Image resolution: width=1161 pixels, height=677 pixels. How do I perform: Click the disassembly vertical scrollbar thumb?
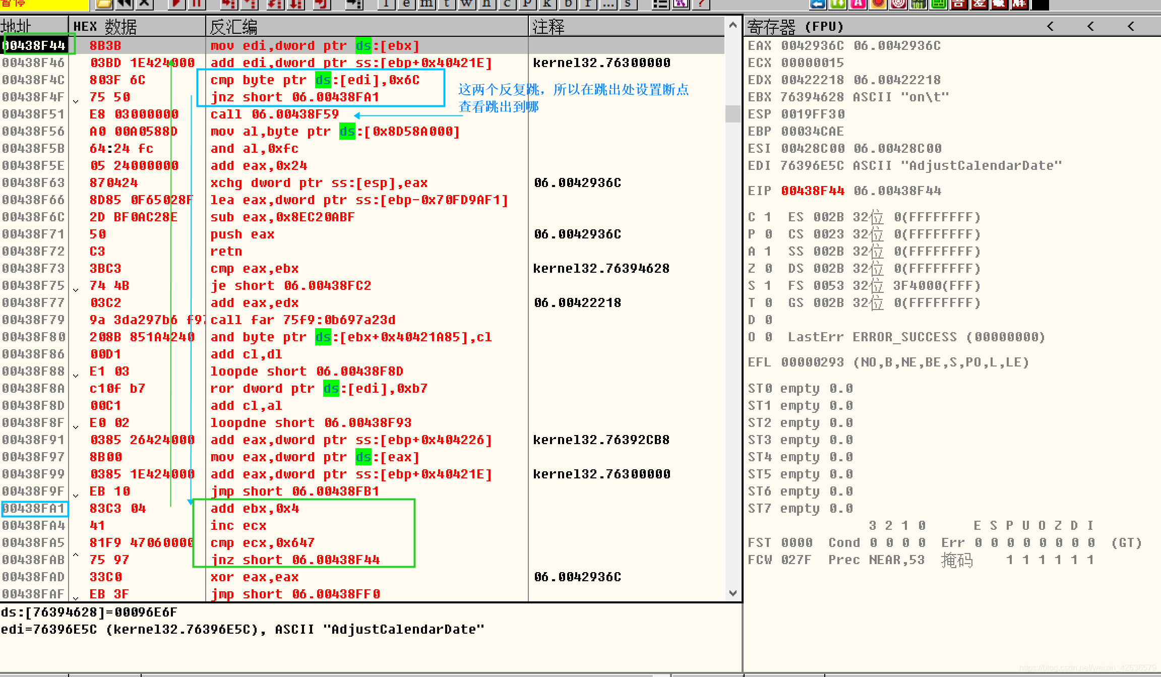(x=733, y=113)
